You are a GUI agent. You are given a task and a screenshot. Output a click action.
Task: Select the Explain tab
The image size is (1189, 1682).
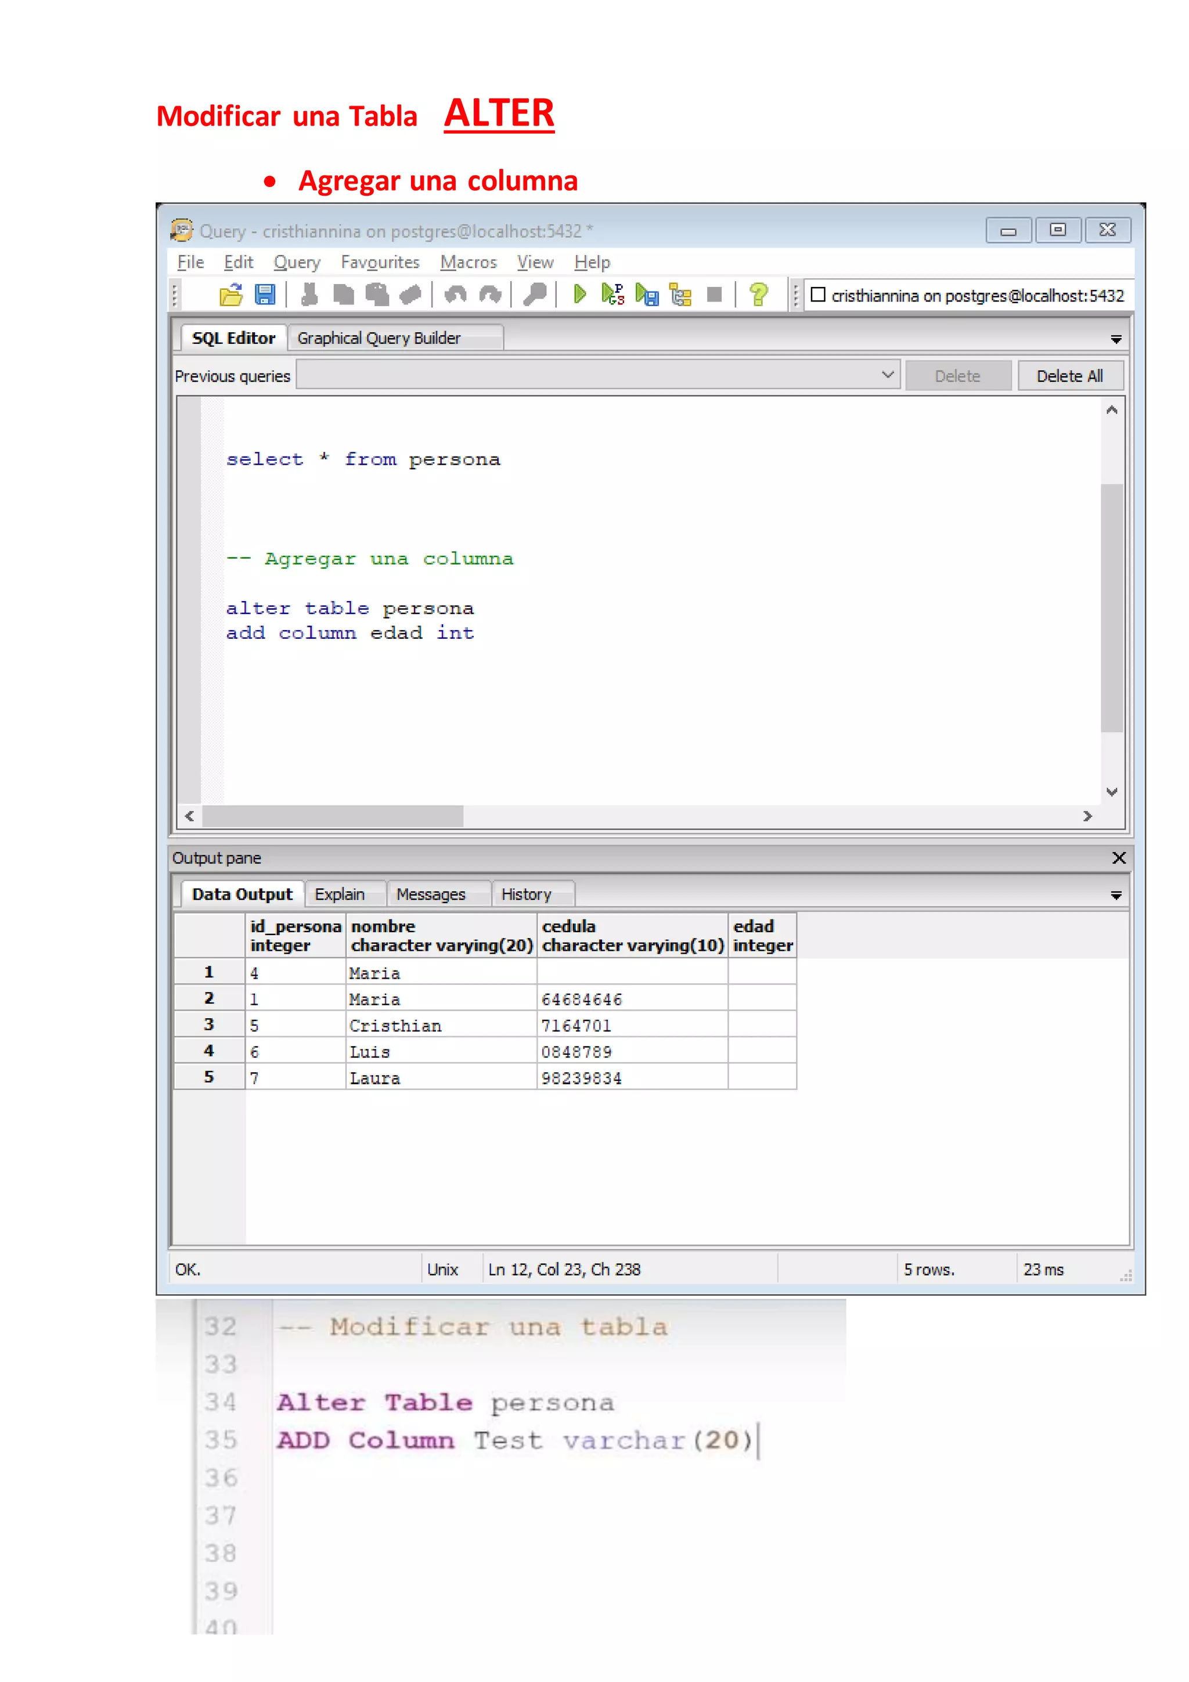click(345, 894)
